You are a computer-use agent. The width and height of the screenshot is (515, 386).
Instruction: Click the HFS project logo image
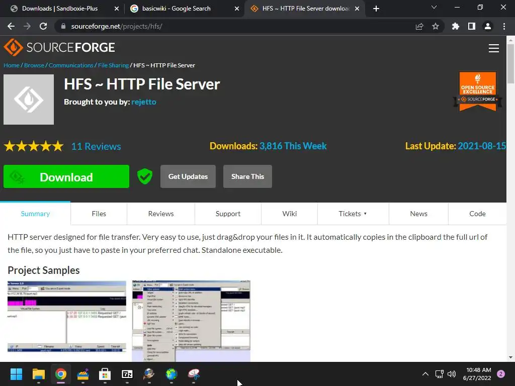tap(29, 100)
